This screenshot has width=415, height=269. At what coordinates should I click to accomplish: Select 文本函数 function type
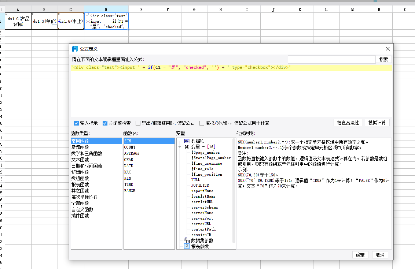[96, 160]
